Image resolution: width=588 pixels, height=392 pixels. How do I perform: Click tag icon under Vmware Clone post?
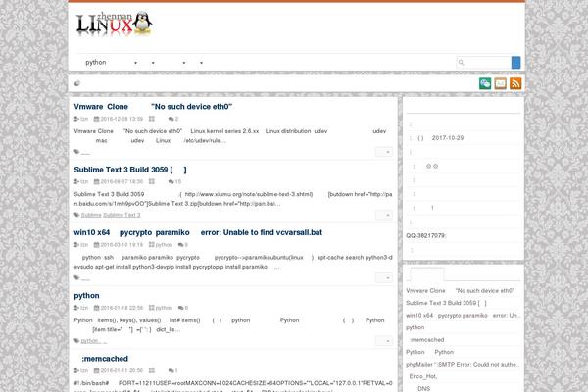point(76,152)
